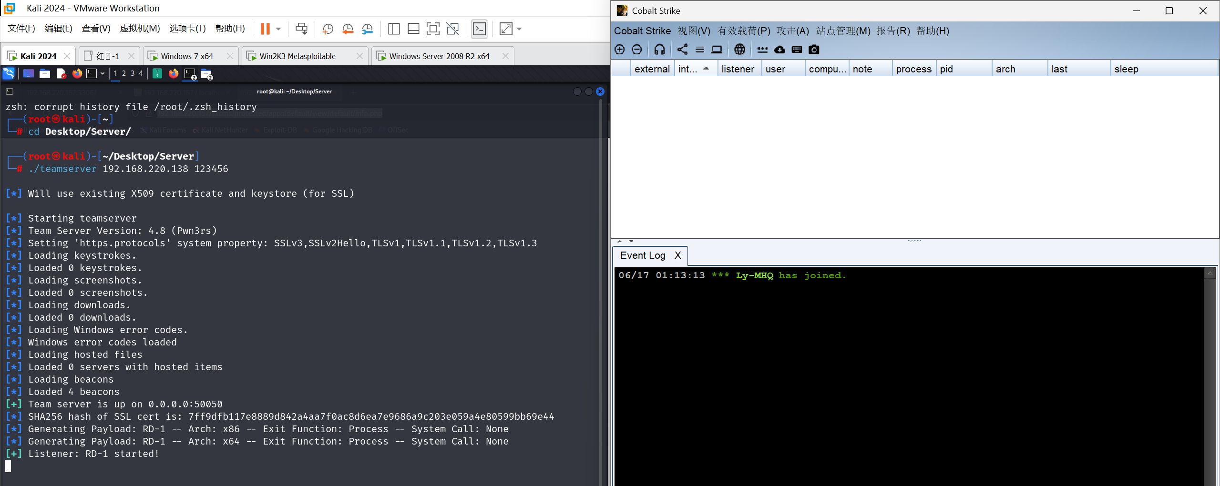The image size is (1220, 486).
Task: Switch to pivot graph view icon
Action: (x=683, y=50)
